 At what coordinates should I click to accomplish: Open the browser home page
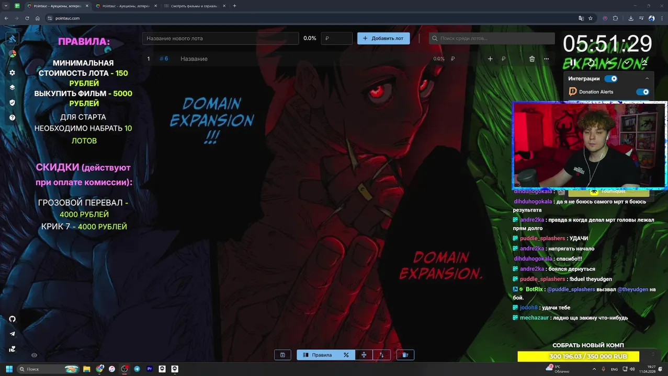38,18
